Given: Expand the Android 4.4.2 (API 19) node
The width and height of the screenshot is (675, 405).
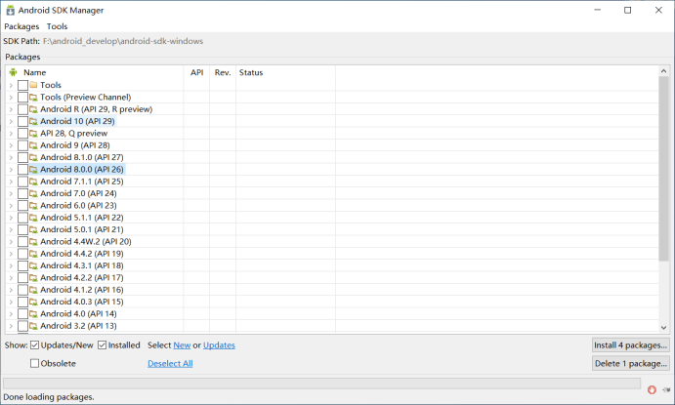Looking at the screenshot, I should pyautogui.click(x=11, y=254).
